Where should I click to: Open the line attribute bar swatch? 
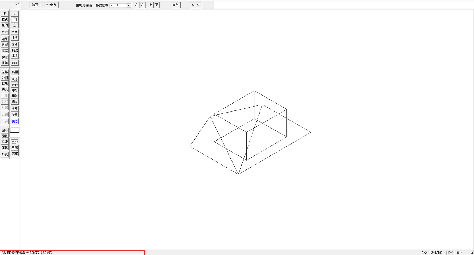[15, 130]
